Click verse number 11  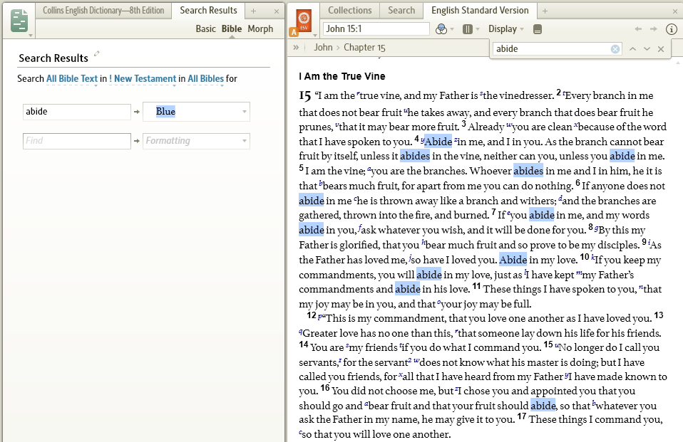click(x=476, y=286)
